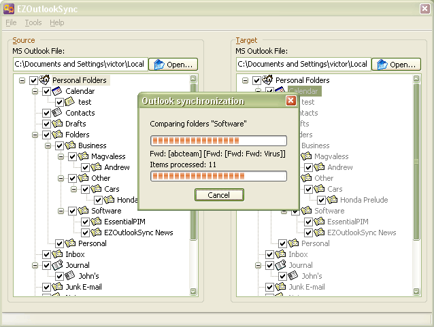This screenshot has width=434, height=327.
Task: Collapse the Source Folders tree node
Action: pos(35,135)
